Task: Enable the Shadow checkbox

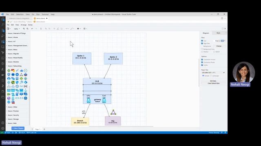Action: 202,52
